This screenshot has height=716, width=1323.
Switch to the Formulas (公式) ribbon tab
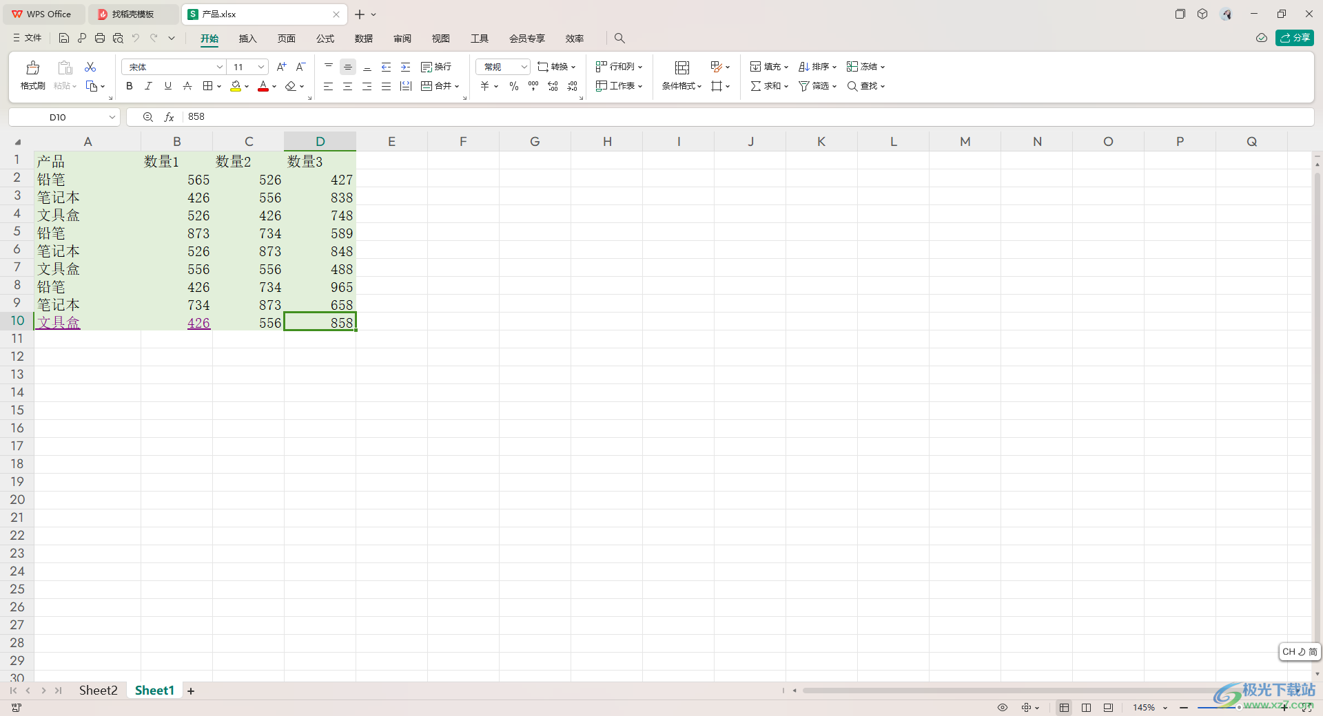(x=325, y=39)
